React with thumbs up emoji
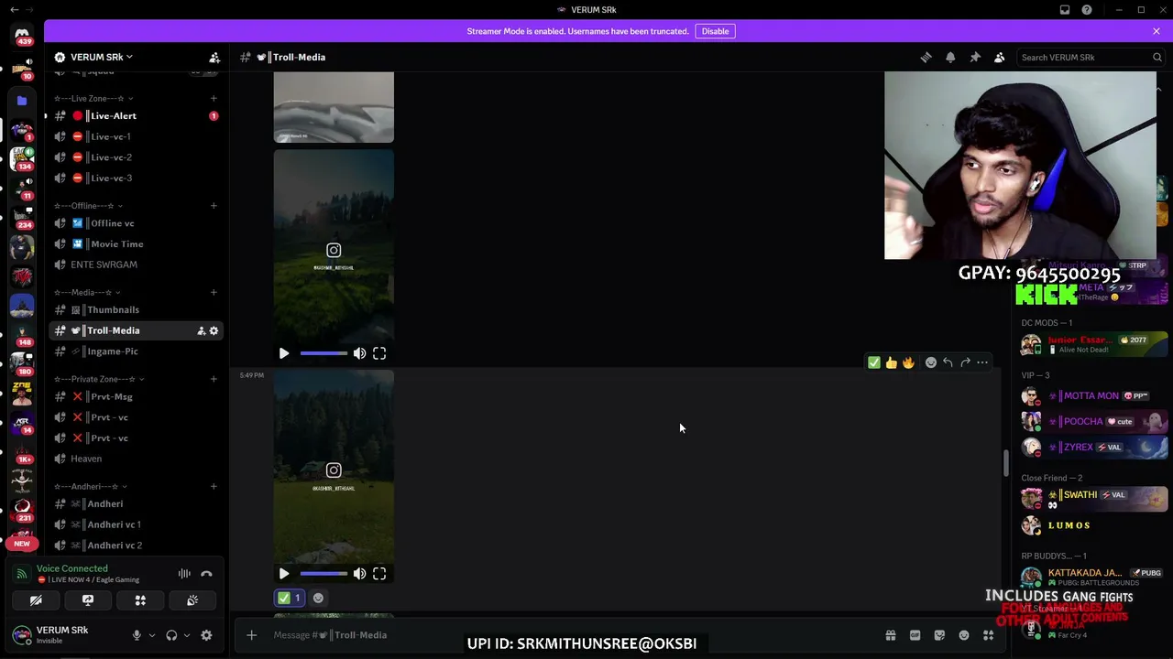This screenshot has height=659, width=1173. point(891,362)
